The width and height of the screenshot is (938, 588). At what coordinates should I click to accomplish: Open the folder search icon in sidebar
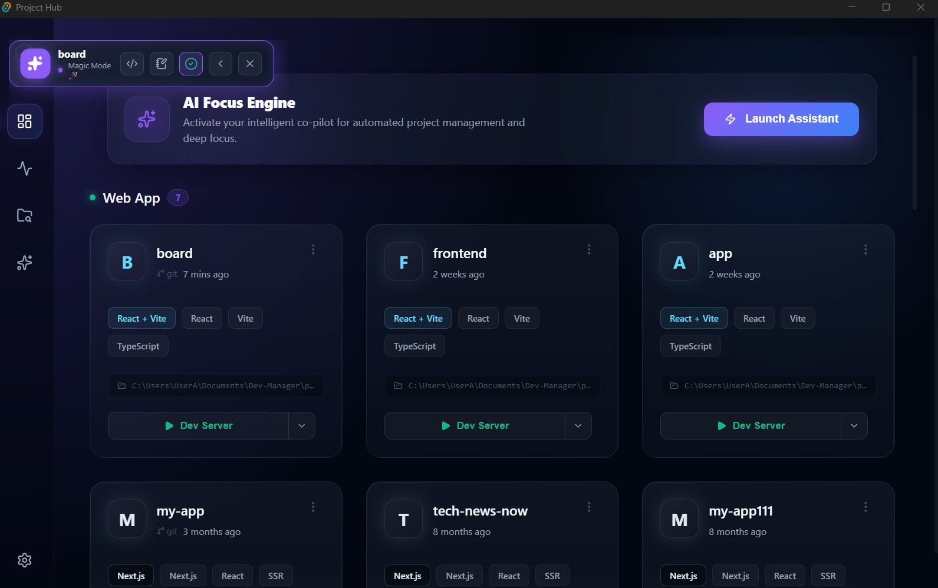coord(25,216)
